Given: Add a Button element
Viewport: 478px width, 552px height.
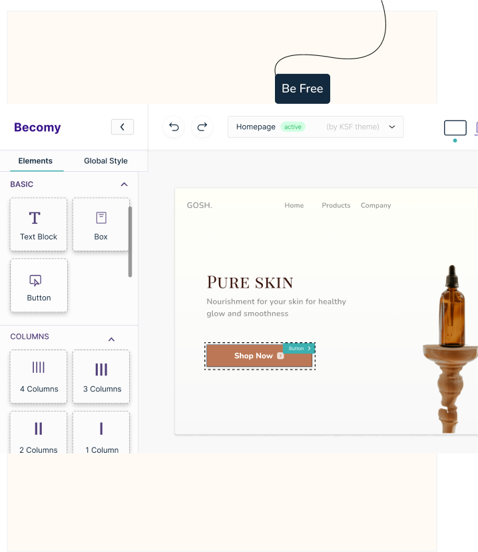Looking at the screenshot, I should [x=39, y=286].
